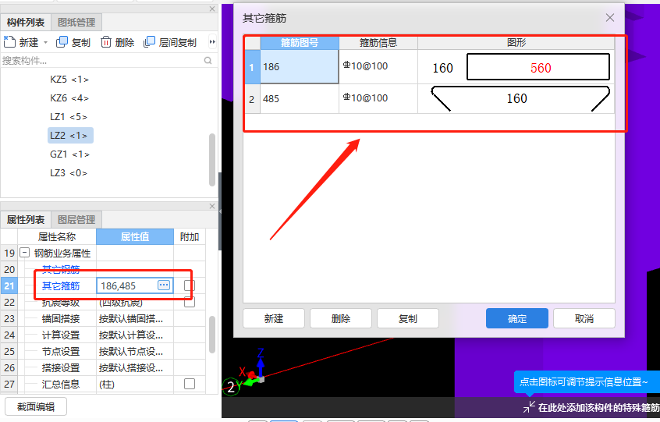The width and height of the screenshot is (660, 422).
Task: Click the 点击图标可调节提示信息位置 tooltip
Action: (x=587, y=381)
